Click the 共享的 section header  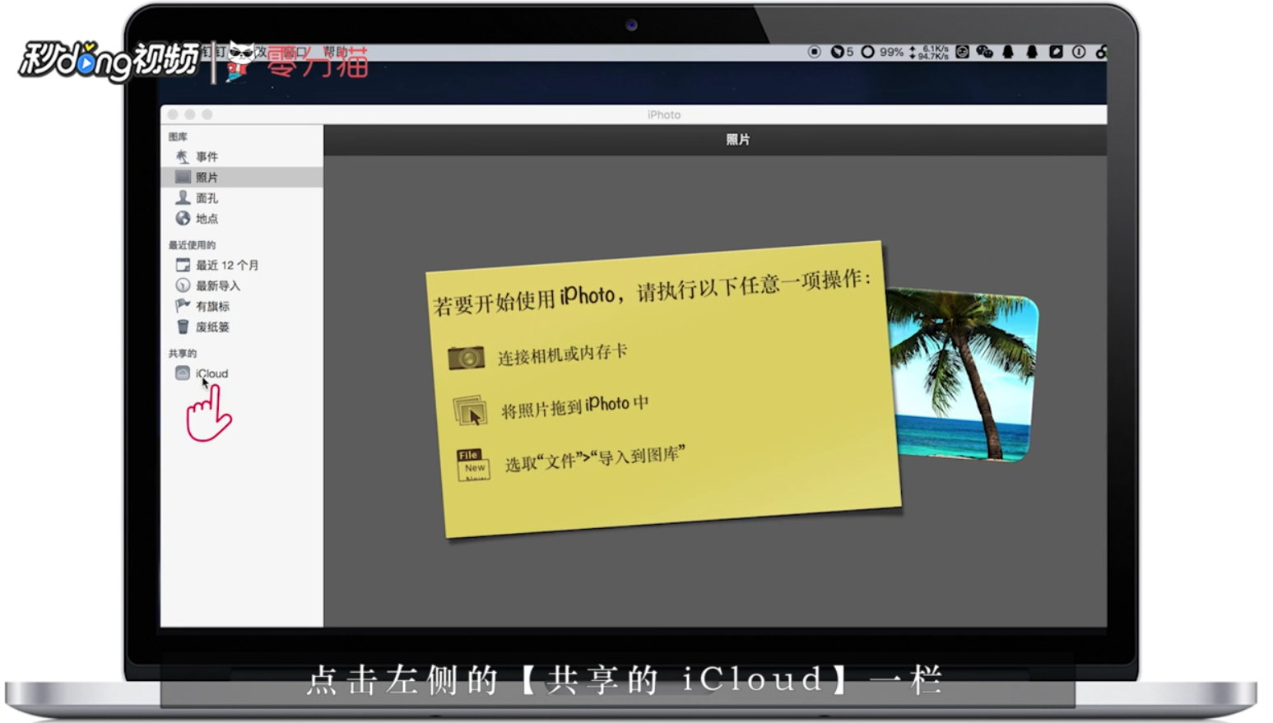pyautogui.click(x=183, y=354)
